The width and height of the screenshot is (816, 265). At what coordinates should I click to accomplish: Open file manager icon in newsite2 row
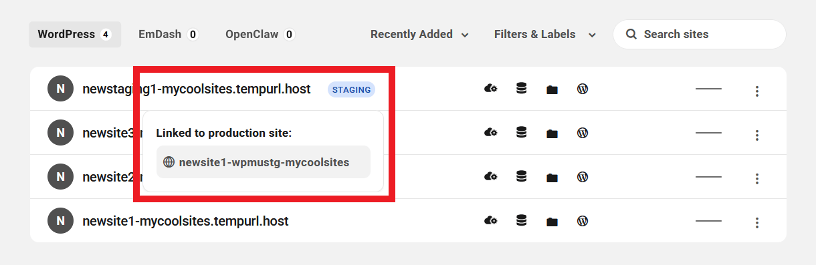pyautogui.click(x=552, y=178)
